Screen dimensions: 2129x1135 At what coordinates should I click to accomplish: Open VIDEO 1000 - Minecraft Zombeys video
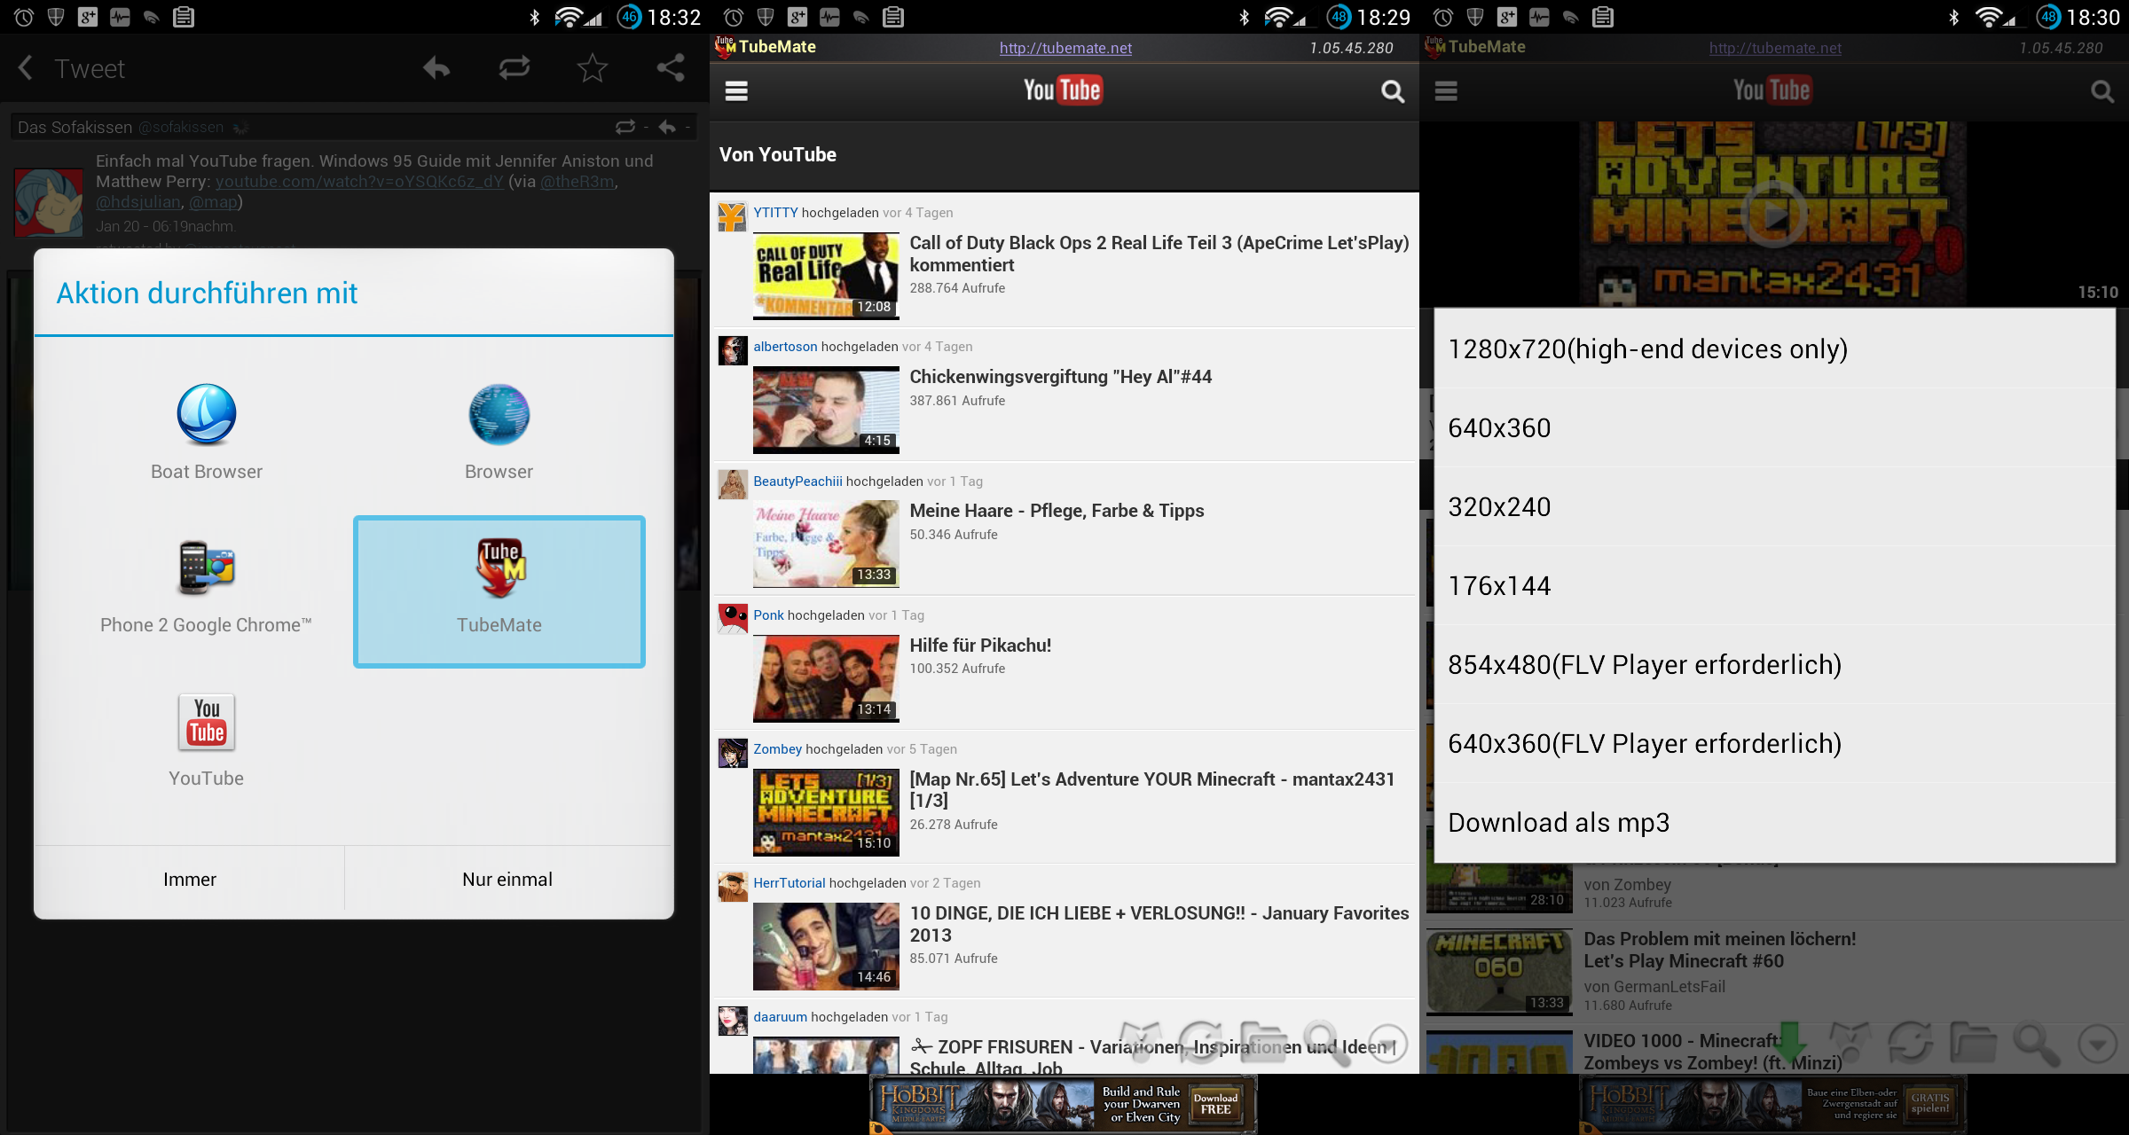pos(1713,1052)
